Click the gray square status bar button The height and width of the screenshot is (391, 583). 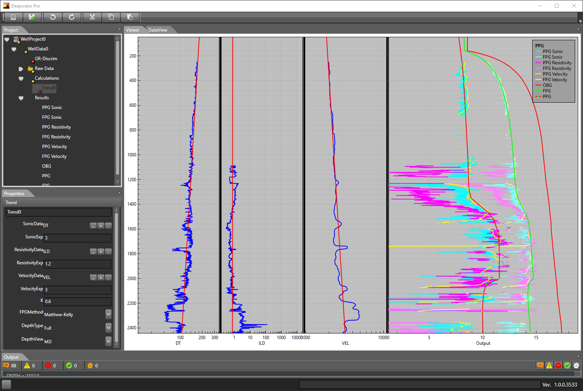click(x=6, y=384)
